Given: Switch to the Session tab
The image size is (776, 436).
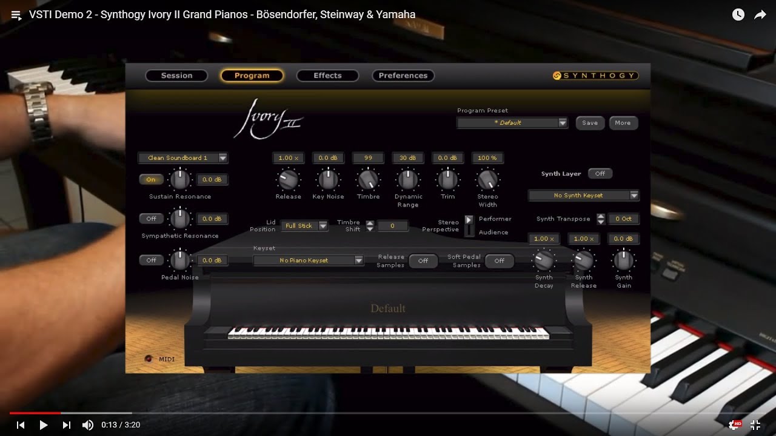Looking at the screenshot, I should (176, 76).
